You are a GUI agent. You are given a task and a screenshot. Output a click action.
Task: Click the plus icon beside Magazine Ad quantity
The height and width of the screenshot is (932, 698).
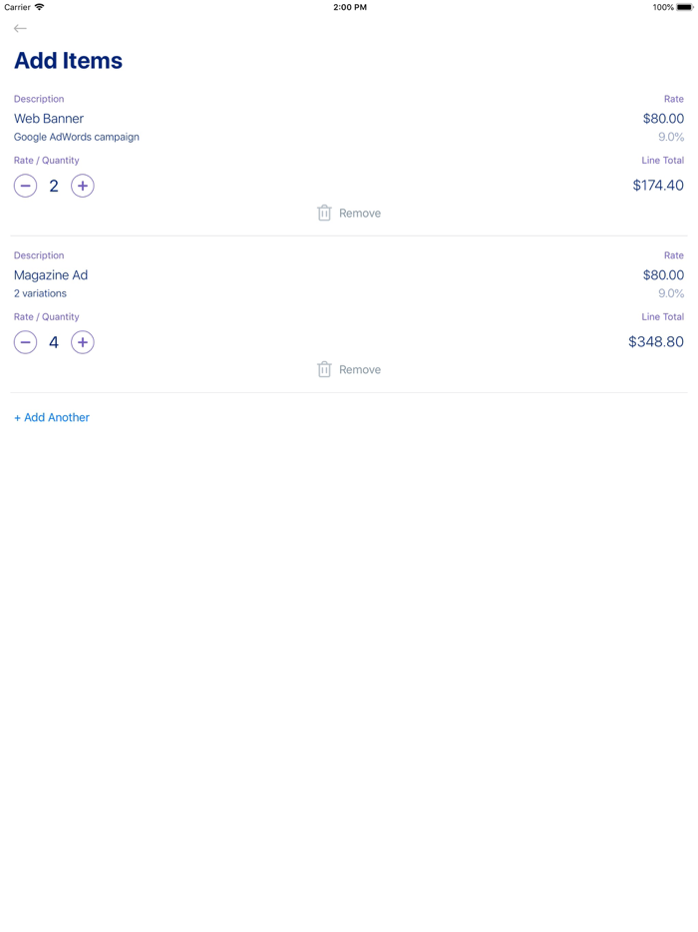(83, 342)
